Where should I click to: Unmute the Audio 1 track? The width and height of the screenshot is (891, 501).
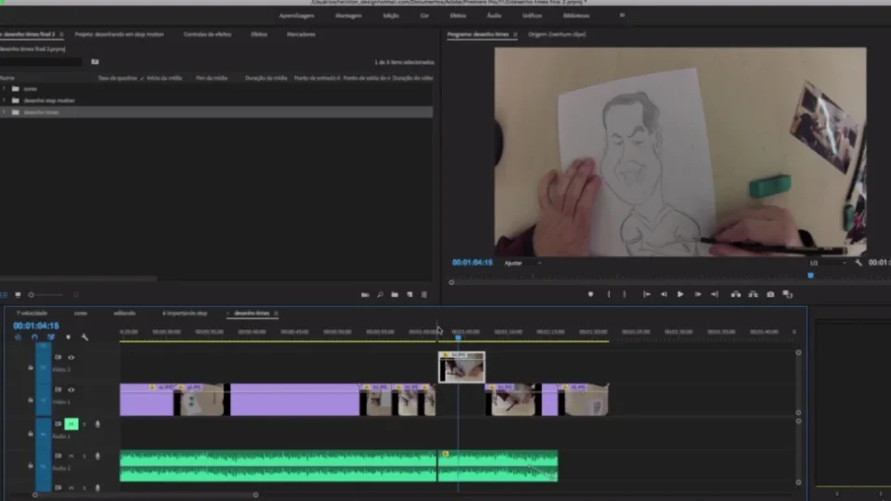click(71, 424)
